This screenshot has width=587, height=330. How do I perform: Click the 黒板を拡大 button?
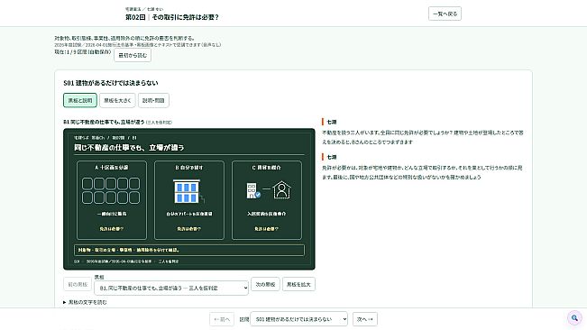pyautogui.click(x=298, y=284)
